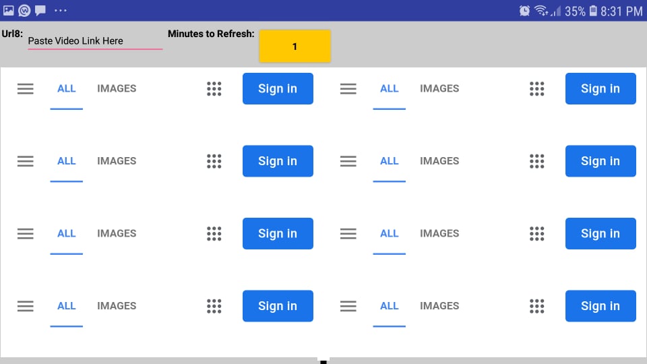This screenshot has width=647, height=364.
Task: Tap the Url8 label
Action: (12, 34)
